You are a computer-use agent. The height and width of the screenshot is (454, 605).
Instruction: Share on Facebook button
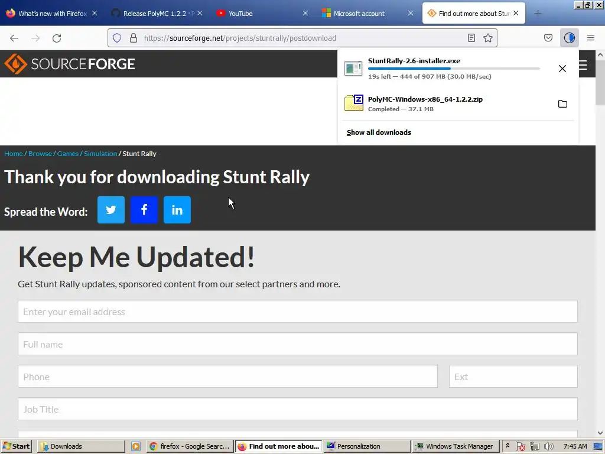click(x=144, y=210)
